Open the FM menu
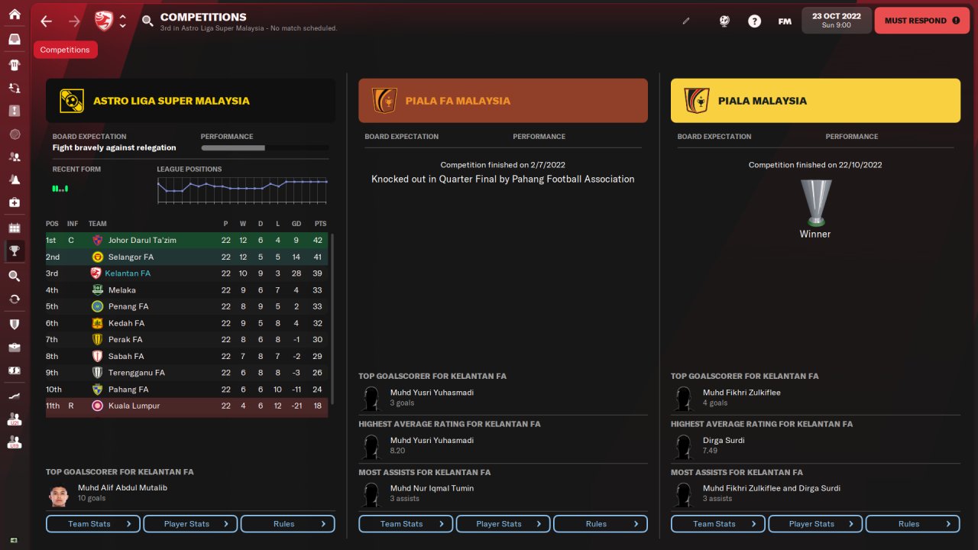Image resolution: width=978 pixels, height=550 pixels. point(785,21)
